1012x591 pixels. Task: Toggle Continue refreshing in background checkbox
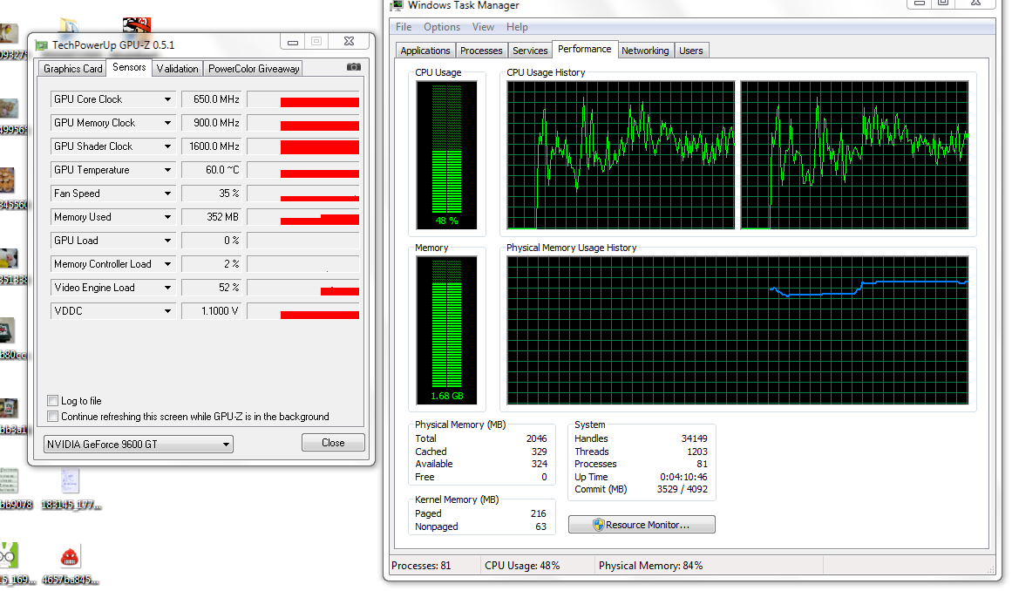[x=53, y=417]
